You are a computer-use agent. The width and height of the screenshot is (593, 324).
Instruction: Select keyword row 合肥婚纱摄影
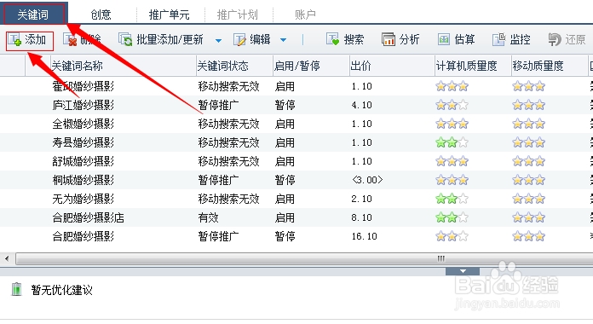296,236
